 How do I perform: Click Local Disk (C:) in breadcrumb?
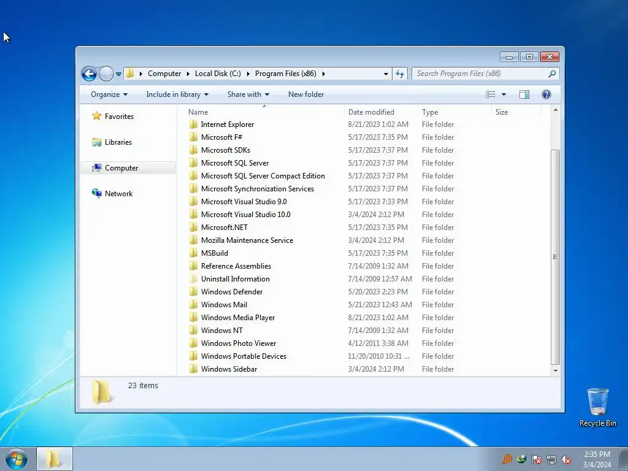click(218, 74)
